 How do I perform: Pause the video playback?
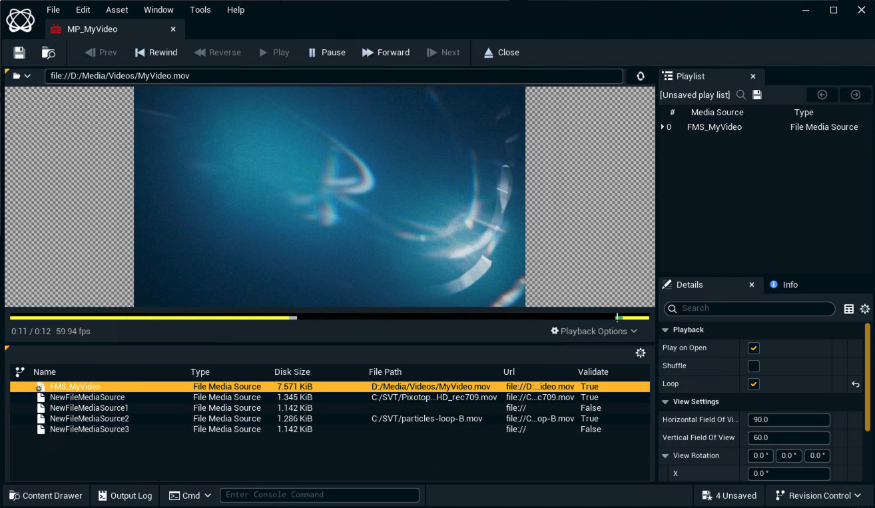point(326,53)
